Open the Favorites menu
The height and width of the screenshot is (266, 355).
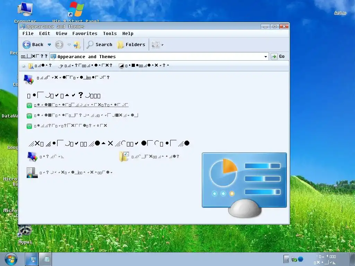pos(85,34)
